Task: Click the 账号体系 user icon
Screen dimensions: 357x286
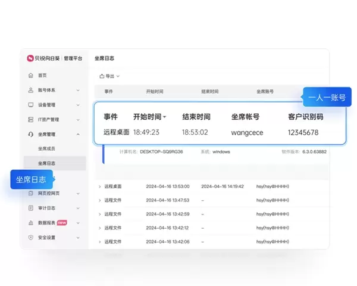Action: click(x=30, y=90)
